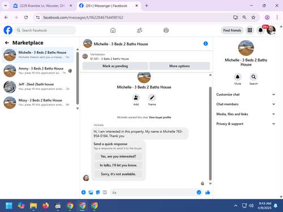This screenshot has width=283, height=212.
Task: Open the Facebook menu grid icon
Action: (x=250, y=30)
